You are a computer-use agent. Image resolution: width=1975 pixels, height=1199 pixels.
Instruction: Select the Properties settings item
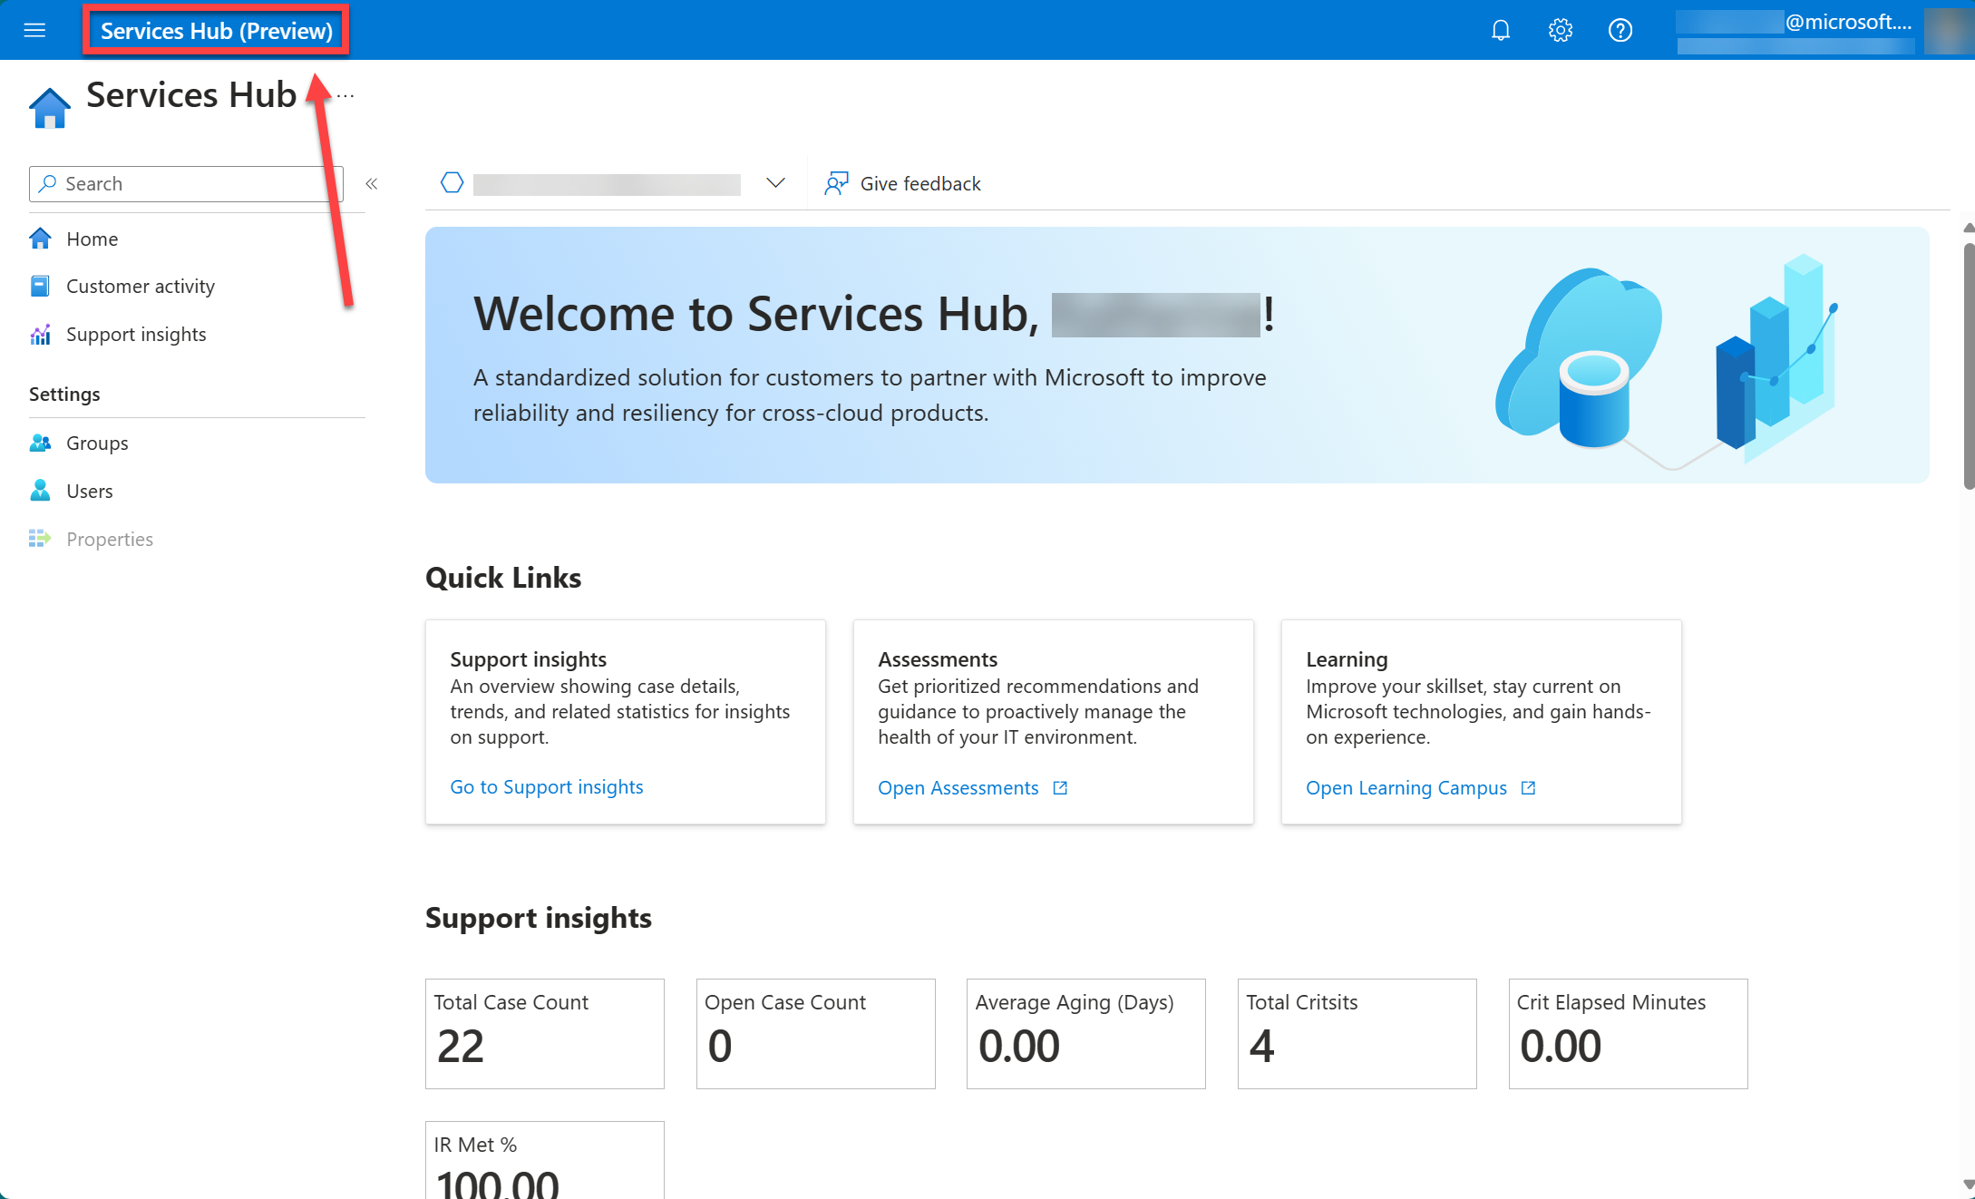tap(109, 538)
